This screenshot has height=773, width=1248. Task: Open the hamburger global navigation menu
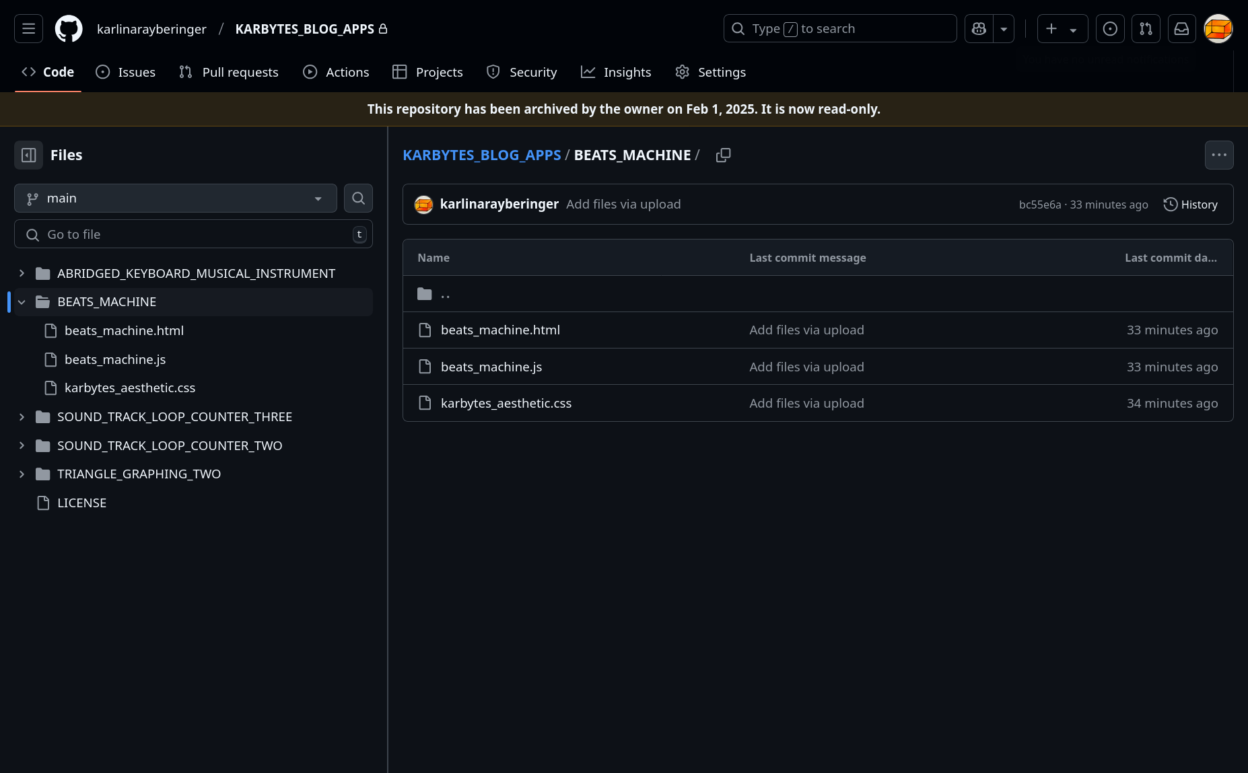pos(28,28)
